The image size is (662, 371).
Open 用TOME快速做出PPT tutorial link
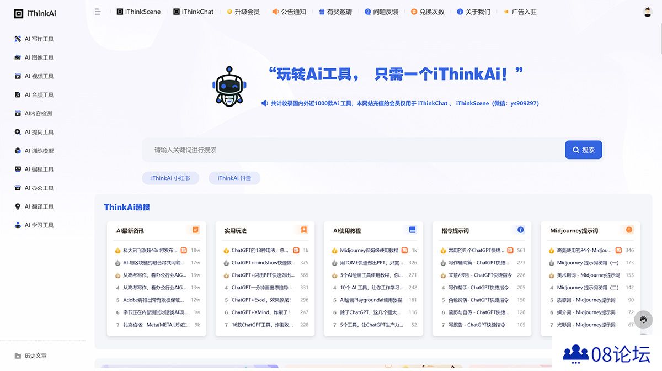tap(371, 263)
